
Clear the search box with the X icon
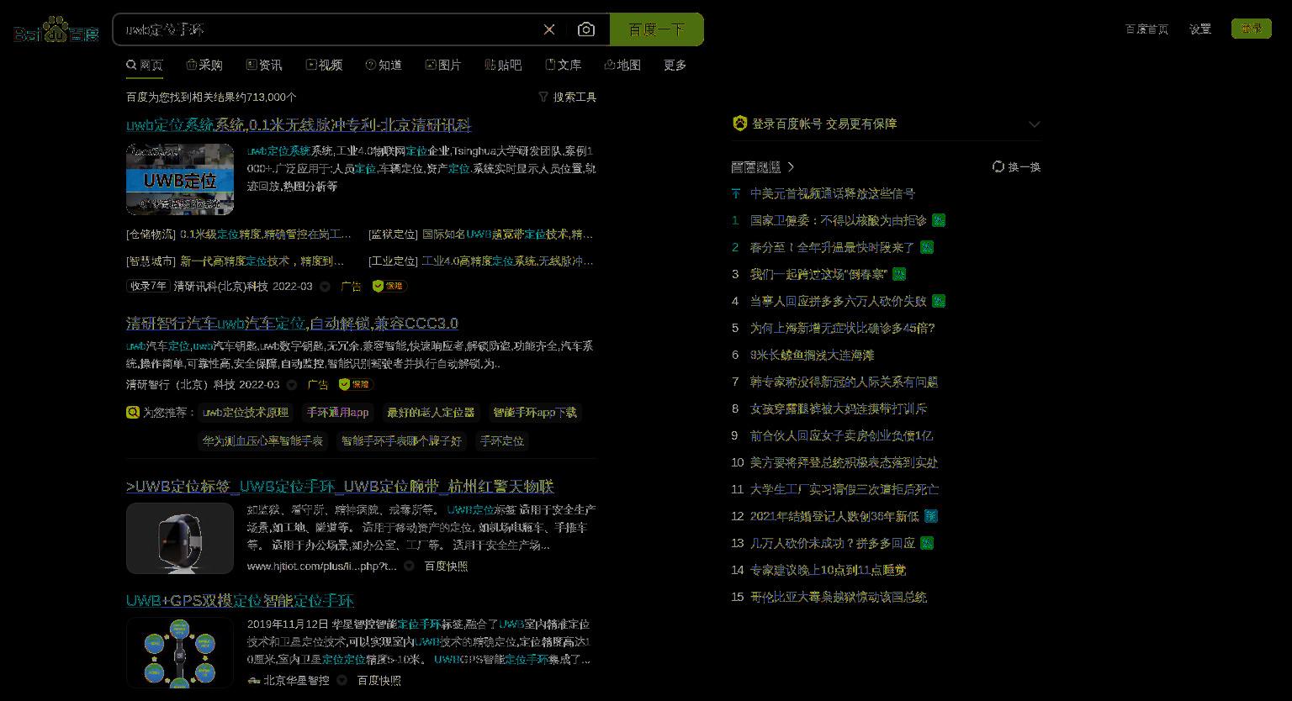point(549,29)
